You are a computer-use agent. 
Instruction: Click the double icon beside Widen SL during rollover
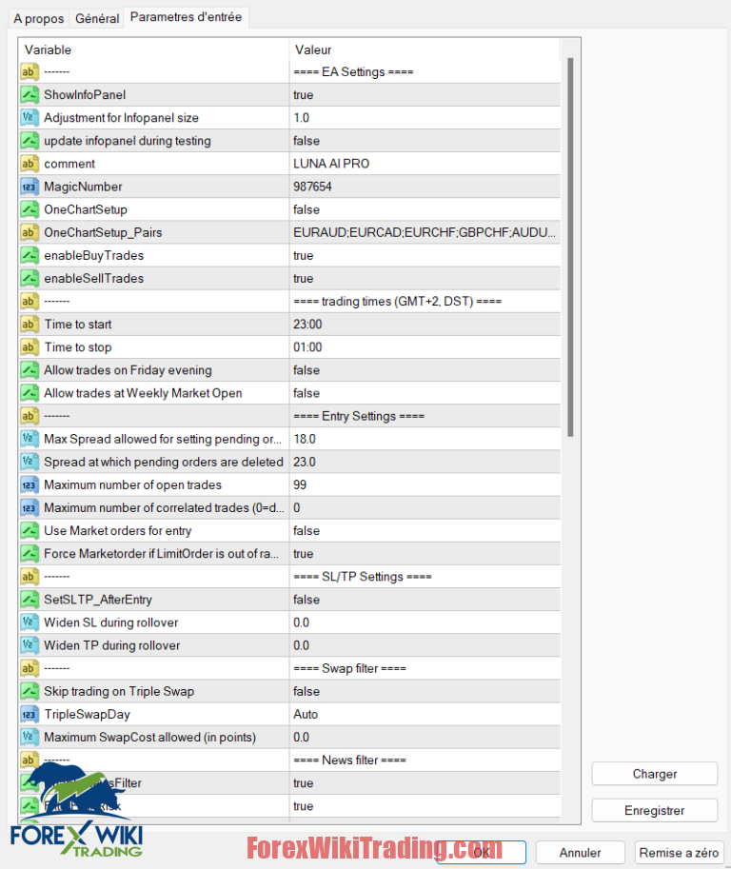(30, 622)
